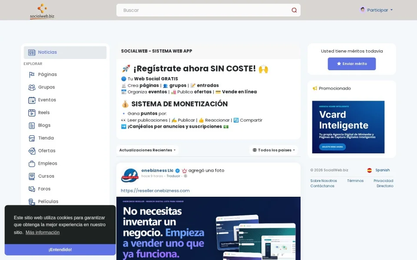Click the Participar avatar icon

click(x=362, y=10)
